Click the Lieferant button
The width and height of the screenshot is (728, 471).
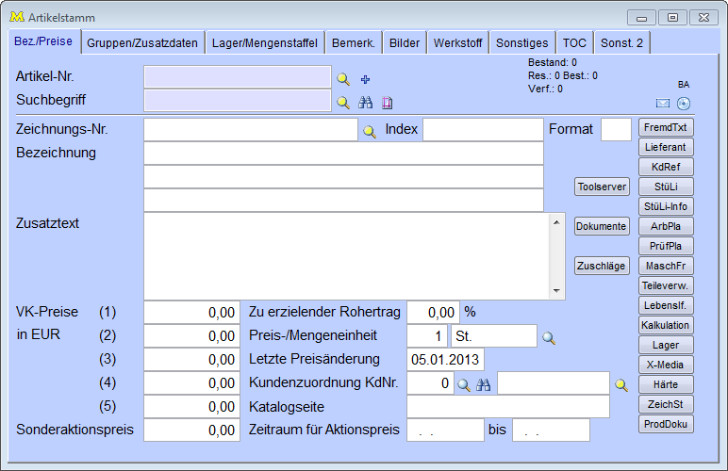(666, 147)
